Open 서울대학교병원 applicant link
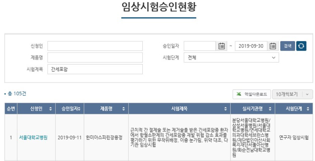 [x=33, y=138]
